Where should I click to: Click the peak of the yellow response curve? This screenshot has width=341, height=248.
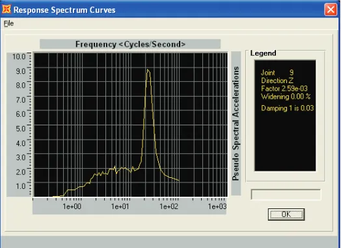148,69
